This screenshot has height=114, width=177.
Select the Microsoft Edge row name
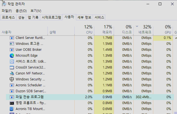26,55
